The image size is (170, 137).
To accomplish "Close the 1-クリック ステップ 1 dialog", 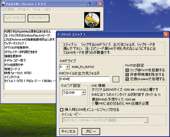I will click(x=166, y=35).
